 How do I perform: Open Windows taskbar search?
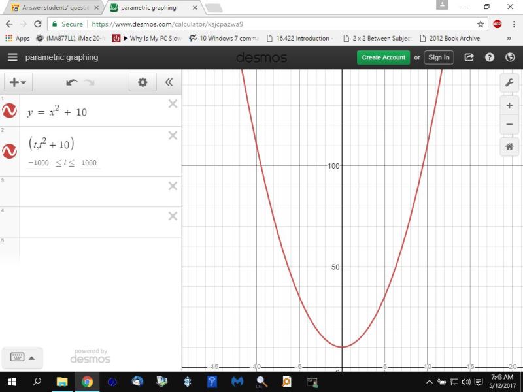click(x=37, y=382)
